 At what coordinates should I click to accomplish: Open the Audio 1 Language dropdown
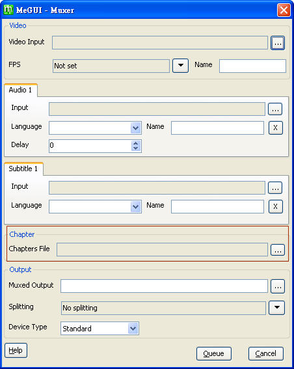[135, 128]
